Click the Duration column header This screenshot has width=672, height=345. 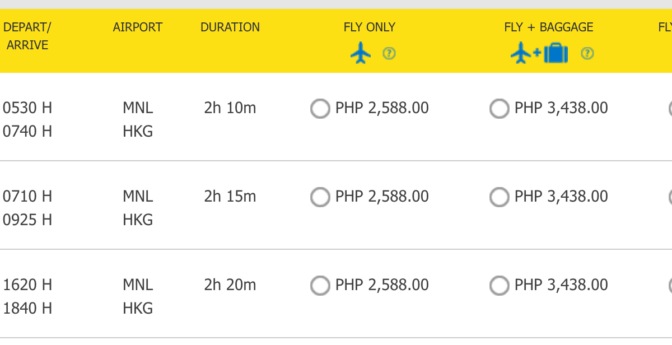(230, 27)
